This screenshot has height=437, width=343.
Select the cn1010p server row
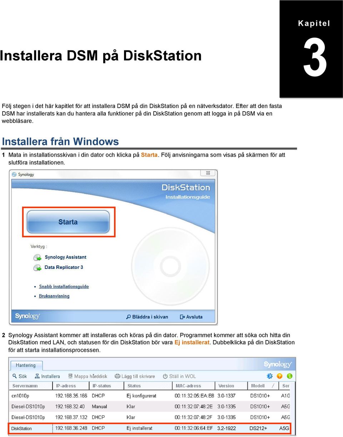point(150,396)
